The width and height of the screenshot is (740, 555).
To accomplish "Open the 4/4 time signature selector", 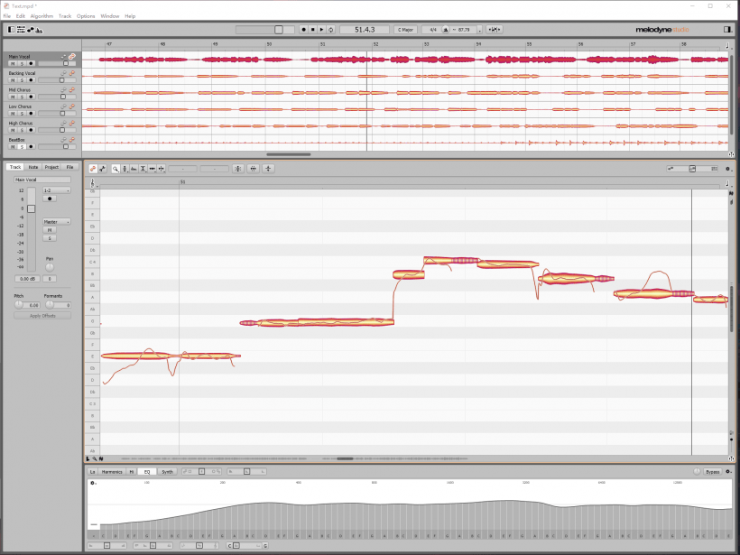I will click(431, 28).
